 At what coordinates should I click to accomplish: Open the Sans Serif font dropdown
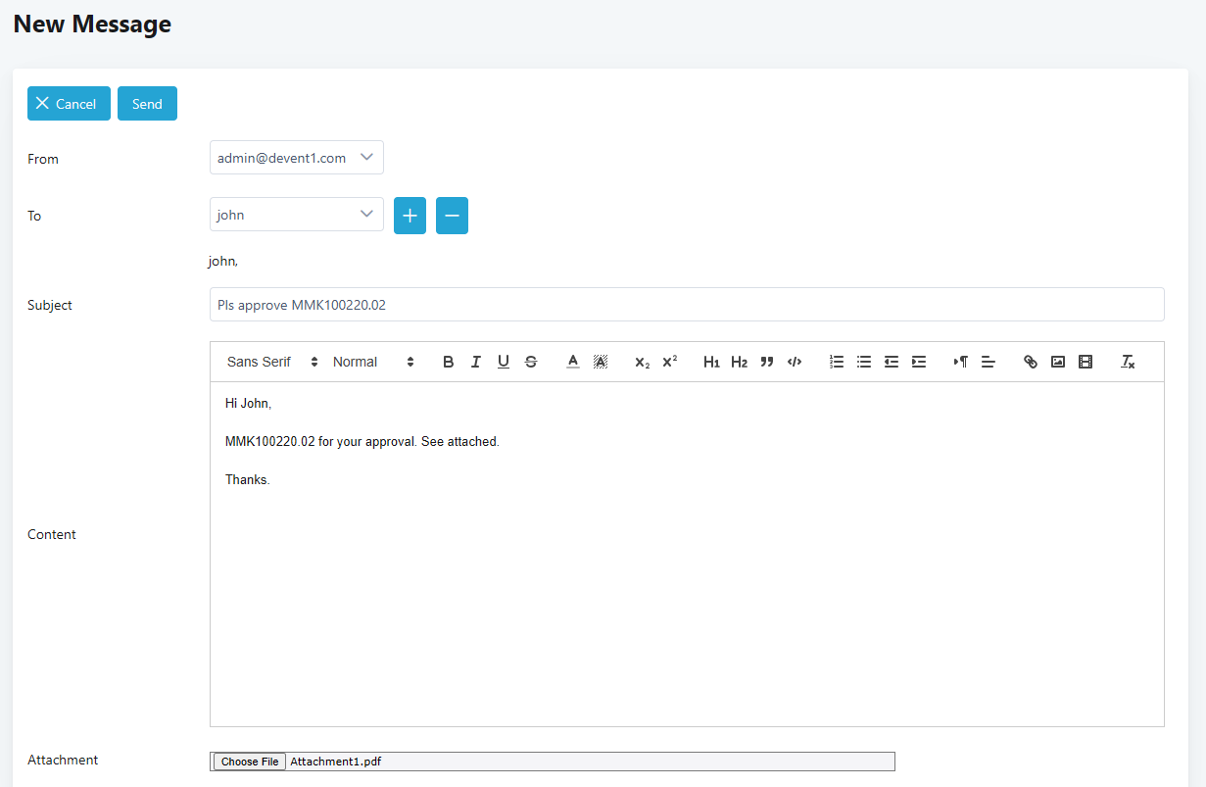pos(272,362)
